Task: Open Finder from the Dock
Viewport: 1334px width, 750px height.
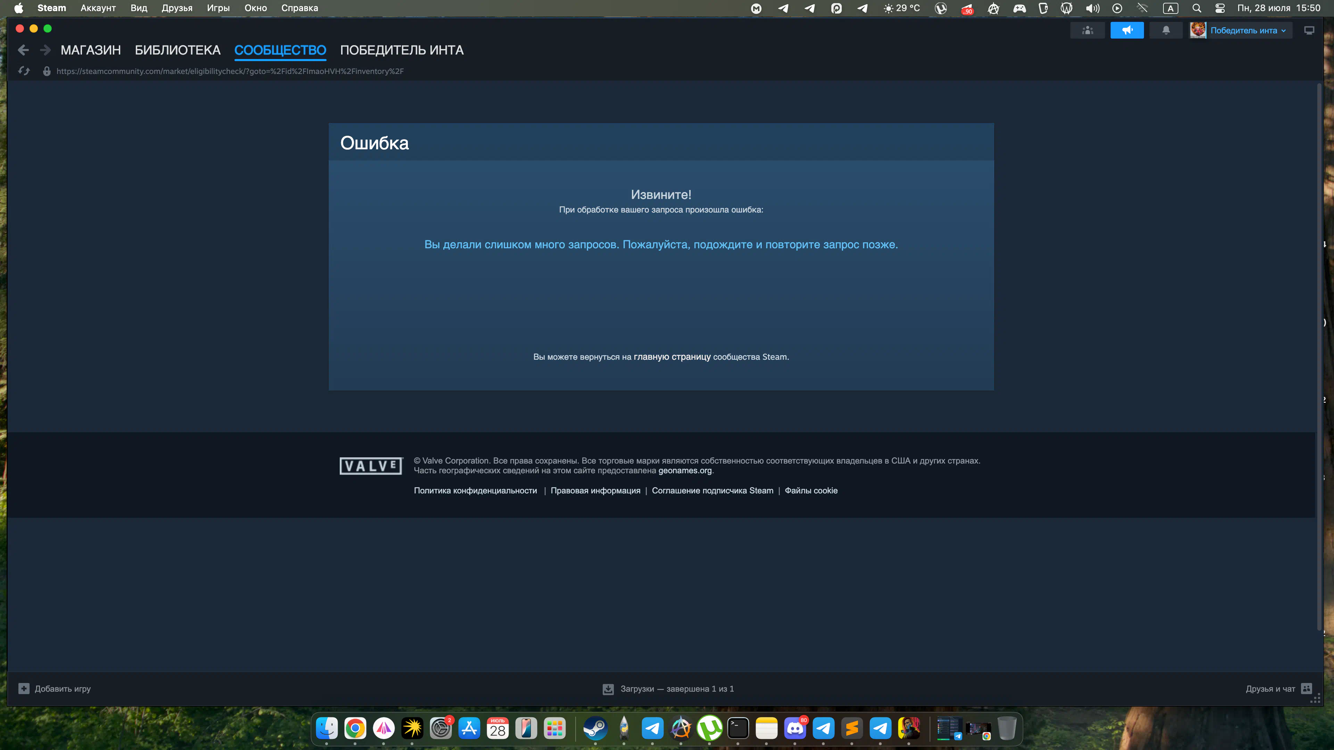Action: [327, 728]
